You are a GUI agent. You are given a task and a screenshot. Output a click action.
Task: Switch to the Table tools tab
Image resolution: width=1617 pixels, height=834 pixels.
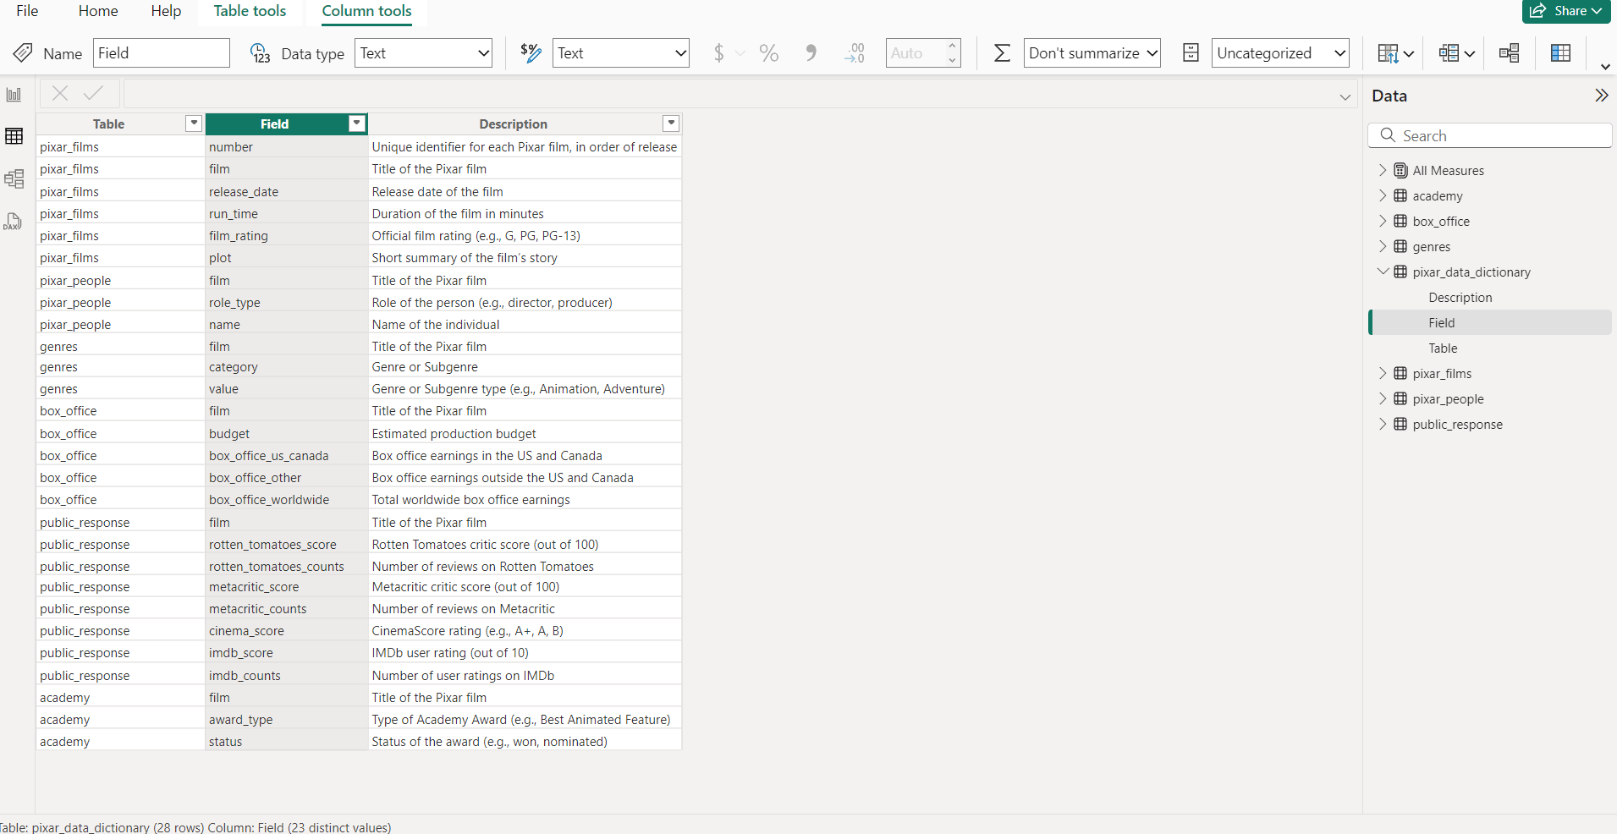250,11
